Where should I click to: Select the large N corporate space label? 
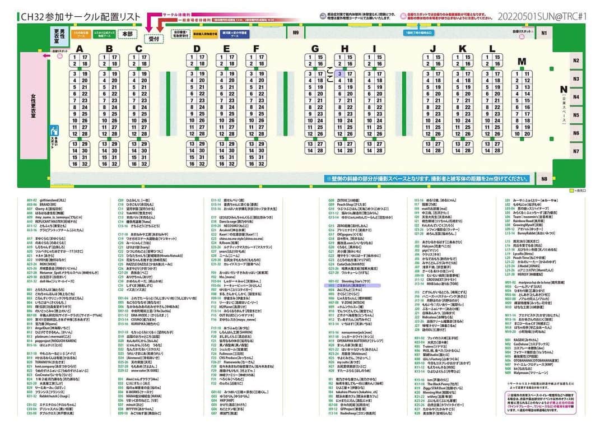(x=564, y=90)
